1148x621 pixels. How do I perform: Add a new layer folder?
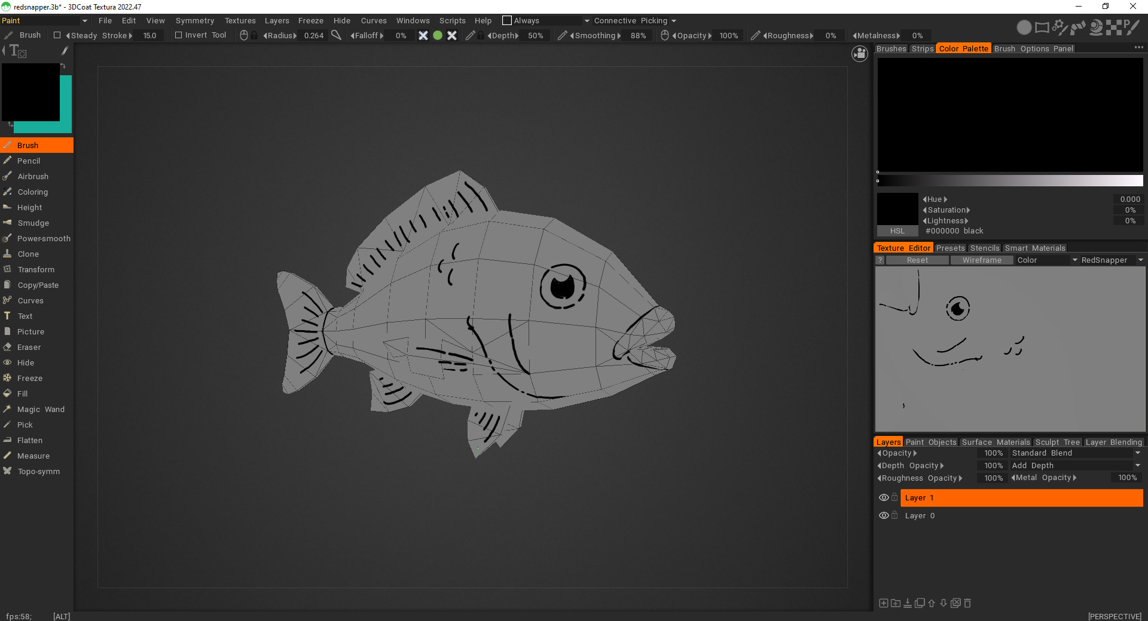895,603
